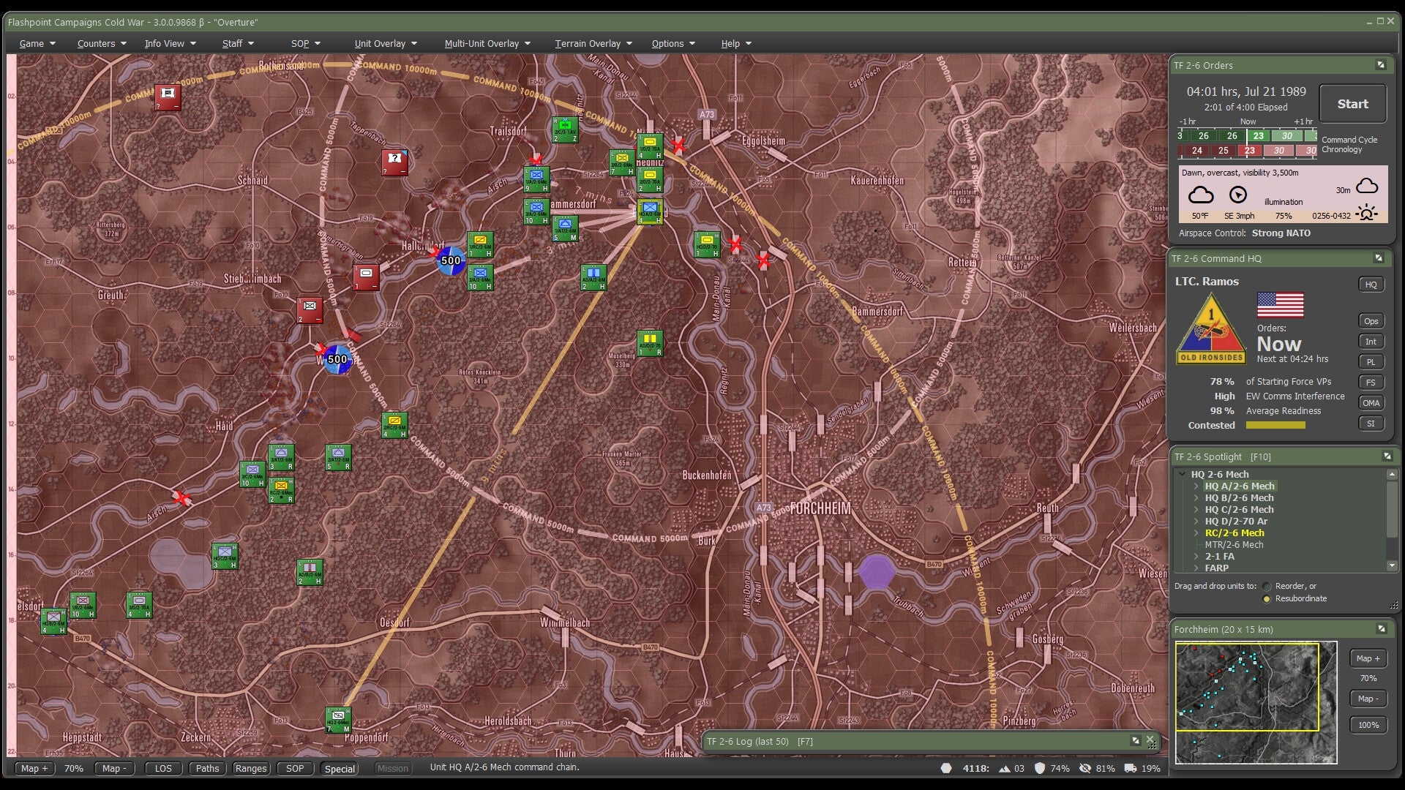
Task: Click the crossed-eye concealment icon showing 81%
Action: [1087, 768]
